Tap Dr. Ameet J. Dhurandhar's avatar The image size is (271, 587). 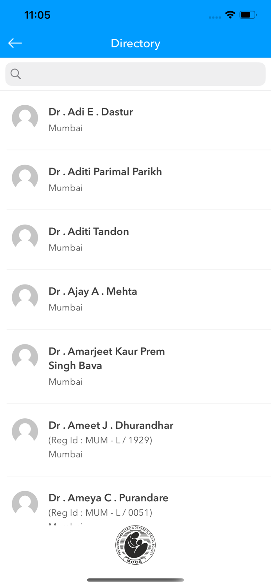click(25, 431)
